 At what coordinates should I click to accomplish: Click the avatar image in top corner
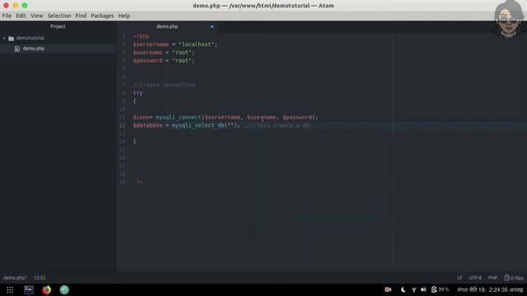point(508,18)
